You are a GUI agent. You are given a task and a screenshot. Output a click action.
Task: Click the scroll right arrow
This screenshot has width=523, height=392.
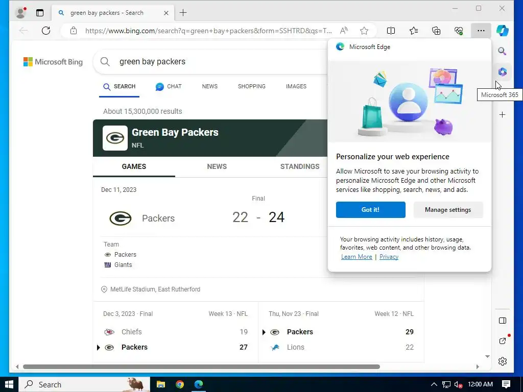478,366
